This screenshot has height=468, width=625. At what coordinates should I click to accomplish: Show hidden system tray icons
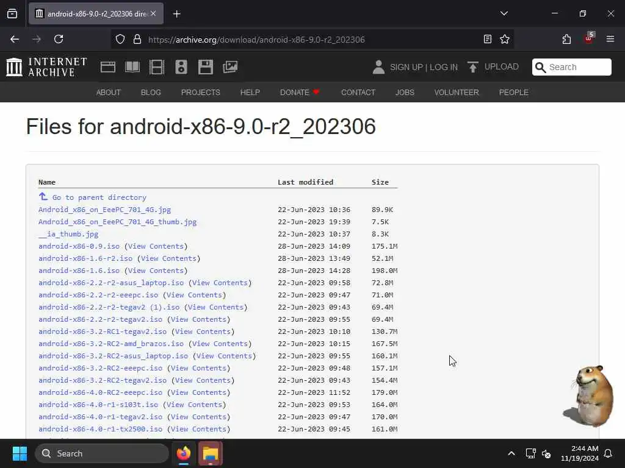[x=511, y=453]
